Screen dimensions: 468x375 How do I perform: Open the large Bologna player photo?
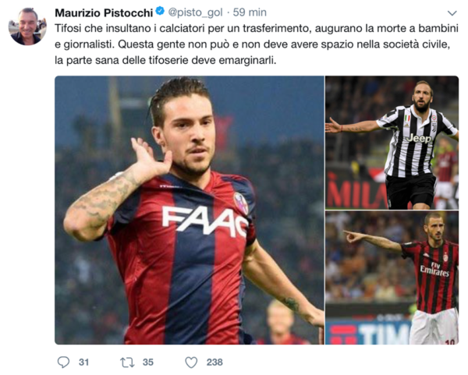click(x=190, y=210)
